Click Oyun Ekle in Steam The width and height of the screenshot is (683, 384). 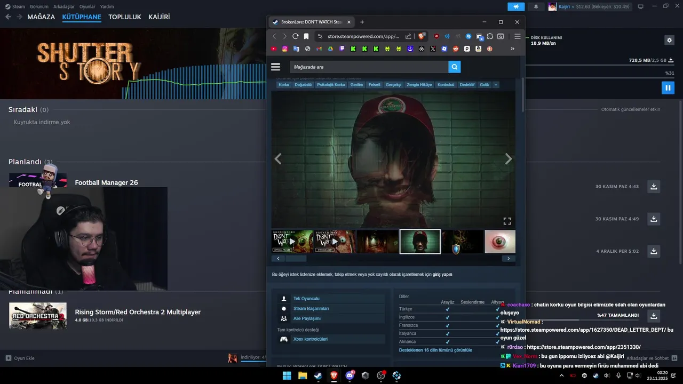tap(20, 358)
